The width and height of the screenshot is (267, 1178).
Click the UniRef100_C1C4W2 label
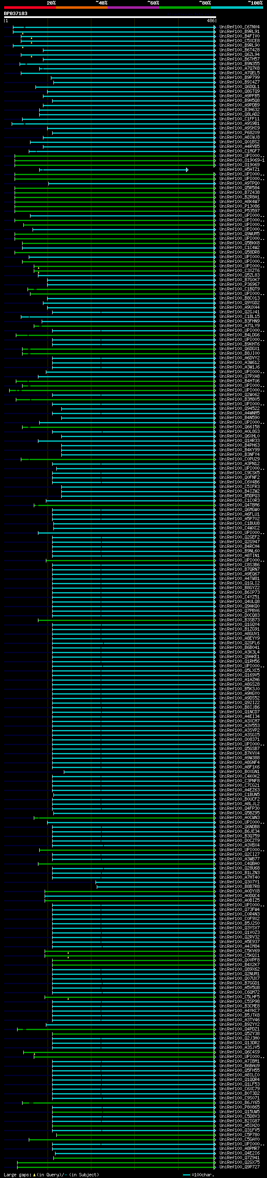click(x=239, y=248)
